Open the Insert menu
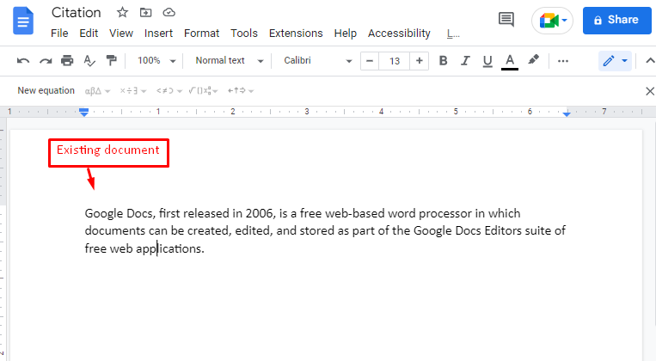The height and width of the screenshot is (361, 656). click(158, 33)
